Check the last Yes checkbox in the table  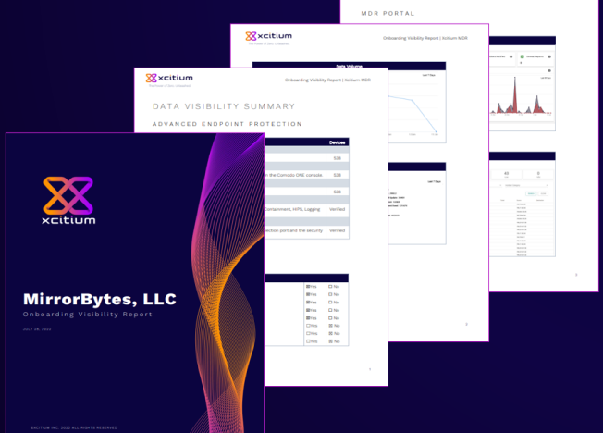(x=307, y=341)
